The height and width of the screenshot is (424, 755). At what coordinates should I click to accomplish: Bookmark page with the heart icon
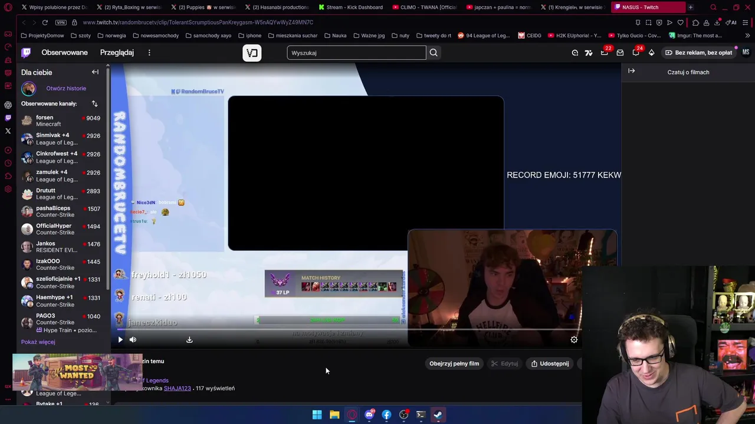coord(680,22)
